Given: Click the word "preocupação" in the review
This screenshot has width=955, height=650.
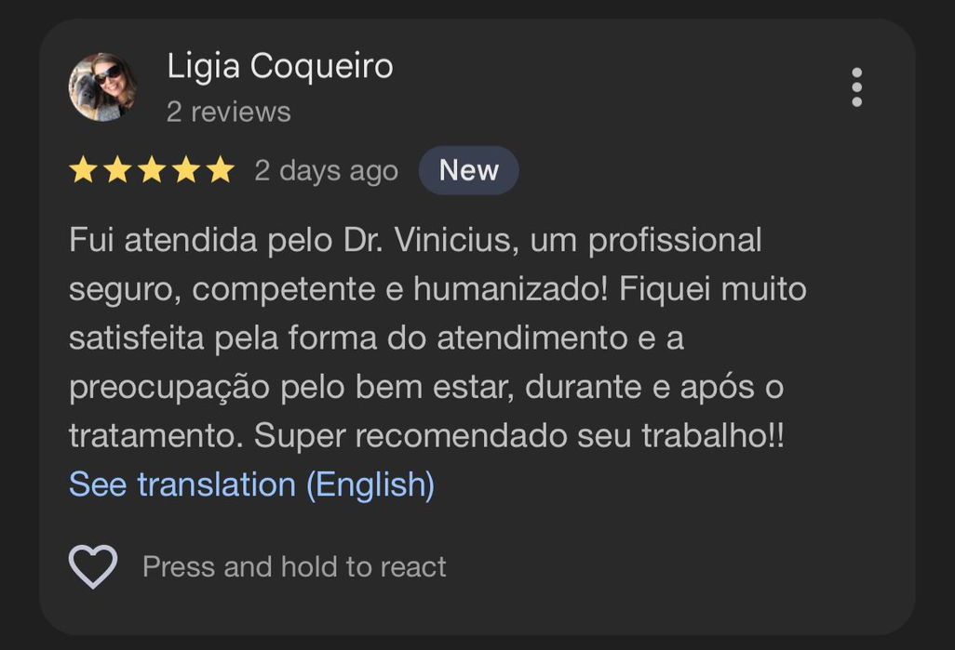Looking at the screenshot, I should 169,387.
